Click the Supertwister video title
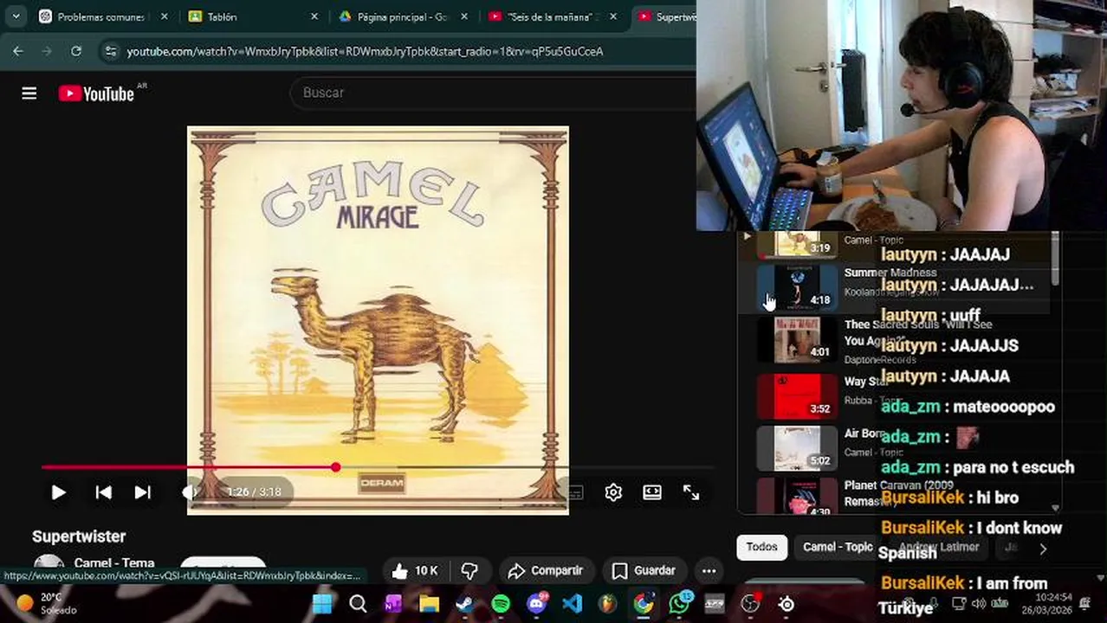This screenshot has width=1107, height=623. (79, 536)
